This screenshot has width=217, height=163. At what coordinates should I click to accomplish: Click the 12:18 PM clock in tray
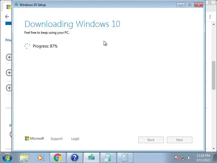point(203,155)
